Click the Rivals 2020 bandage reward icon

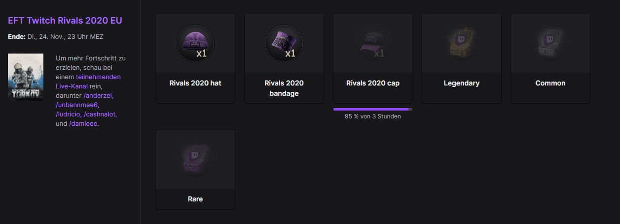click(284, 43)
